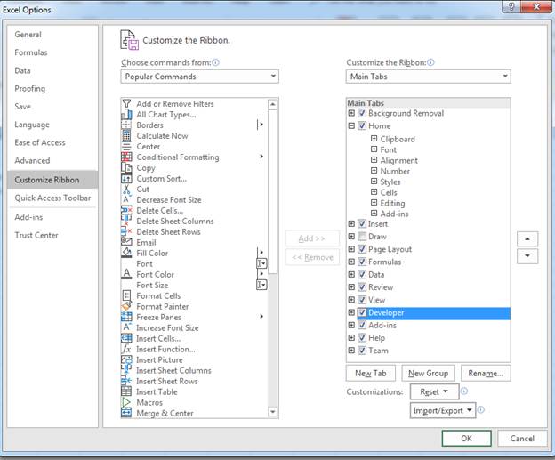
Task: Select the Delete Sheet Rows icon
Action: 126,231
